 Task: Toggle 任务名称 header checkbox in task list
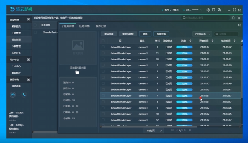click(35, 25)
